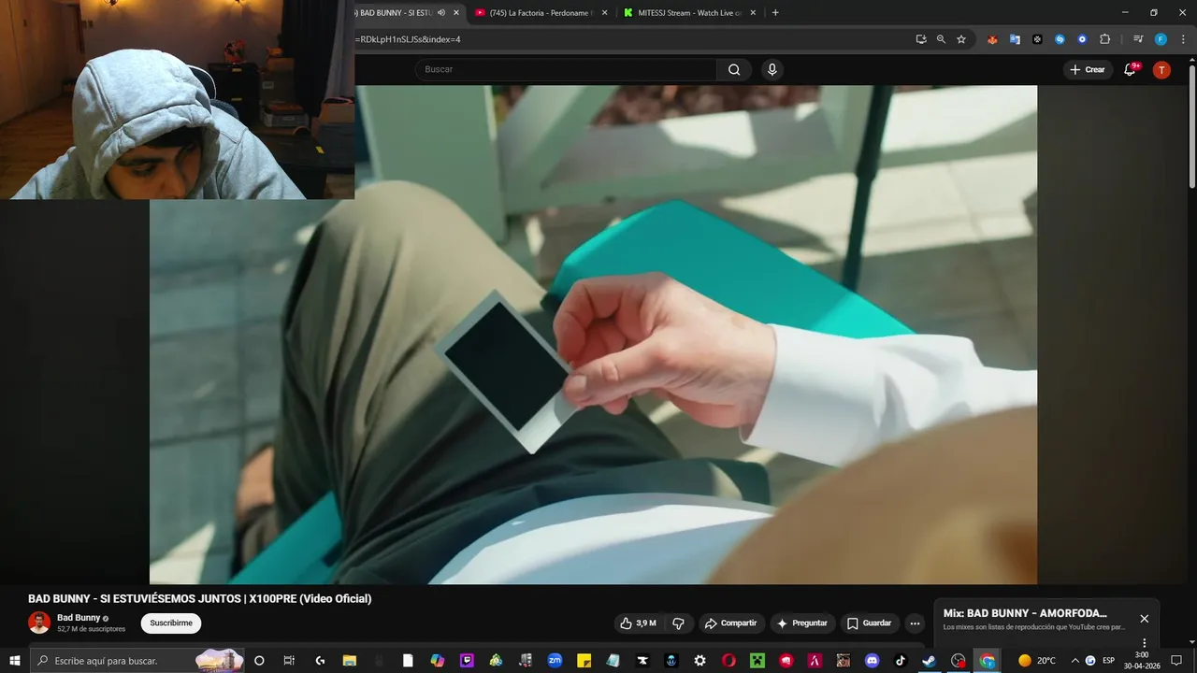
Task: Open Steam from the taskbar
Action: coord(929,661)
